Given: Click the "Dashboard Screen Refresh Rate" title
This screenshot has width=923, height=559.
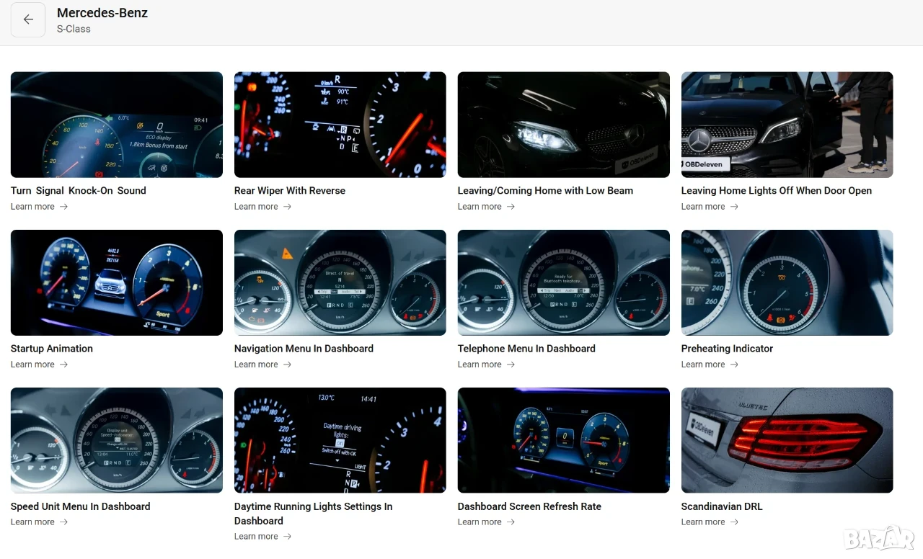Looking at the screenshot, I should tap(529, 506).
